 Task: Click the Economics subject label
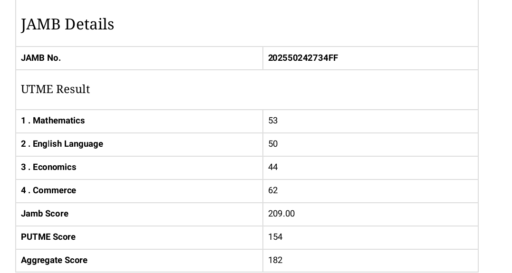[48, 167]
